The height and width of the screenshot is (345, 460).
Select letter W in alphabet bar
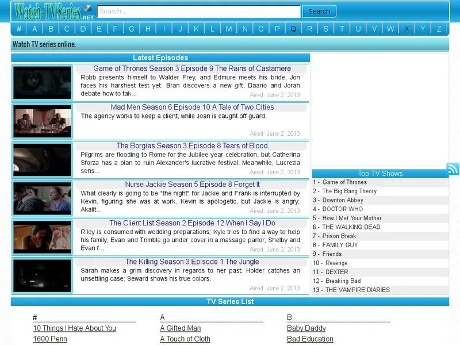pos(390,29)
